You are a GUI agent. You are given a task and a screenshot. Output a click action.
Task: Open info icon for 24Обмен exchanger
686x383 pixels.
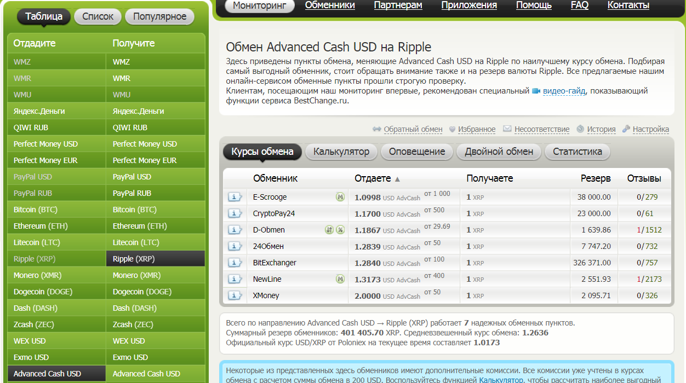[x=235, y=246]
